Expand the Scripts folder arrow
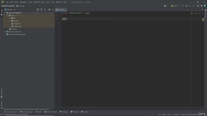This screenshot has height=116, width=207. tap(9, 21)
